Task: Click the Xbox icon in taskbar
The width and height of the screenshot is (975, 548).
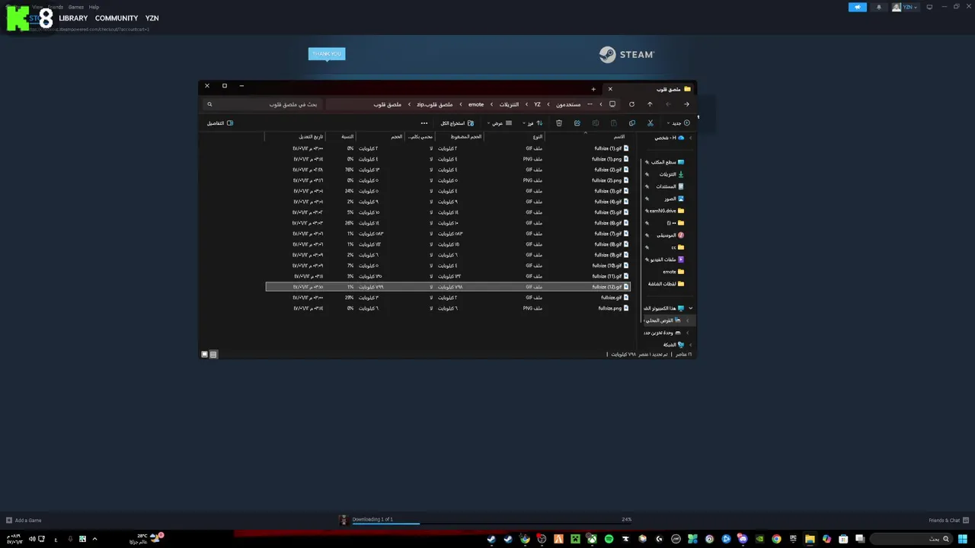Action: point(592,539)
